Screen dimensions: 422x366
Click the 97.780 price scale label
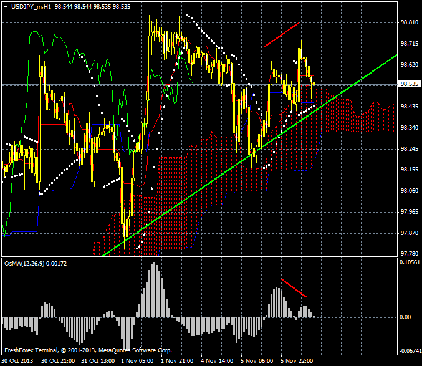(409, 254)
